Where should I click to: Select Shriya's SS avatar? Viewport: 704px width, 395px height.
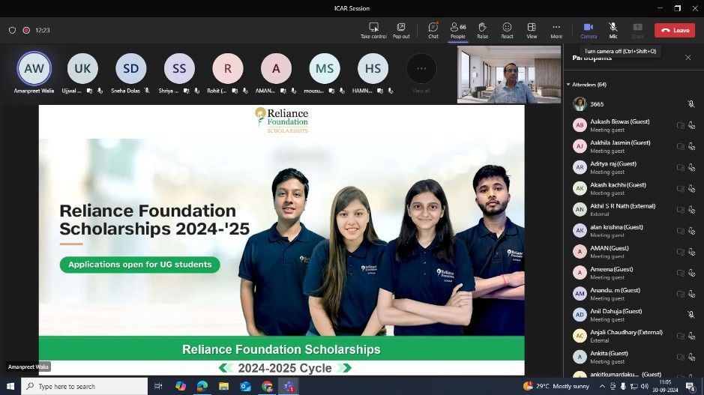click(179, 69)
